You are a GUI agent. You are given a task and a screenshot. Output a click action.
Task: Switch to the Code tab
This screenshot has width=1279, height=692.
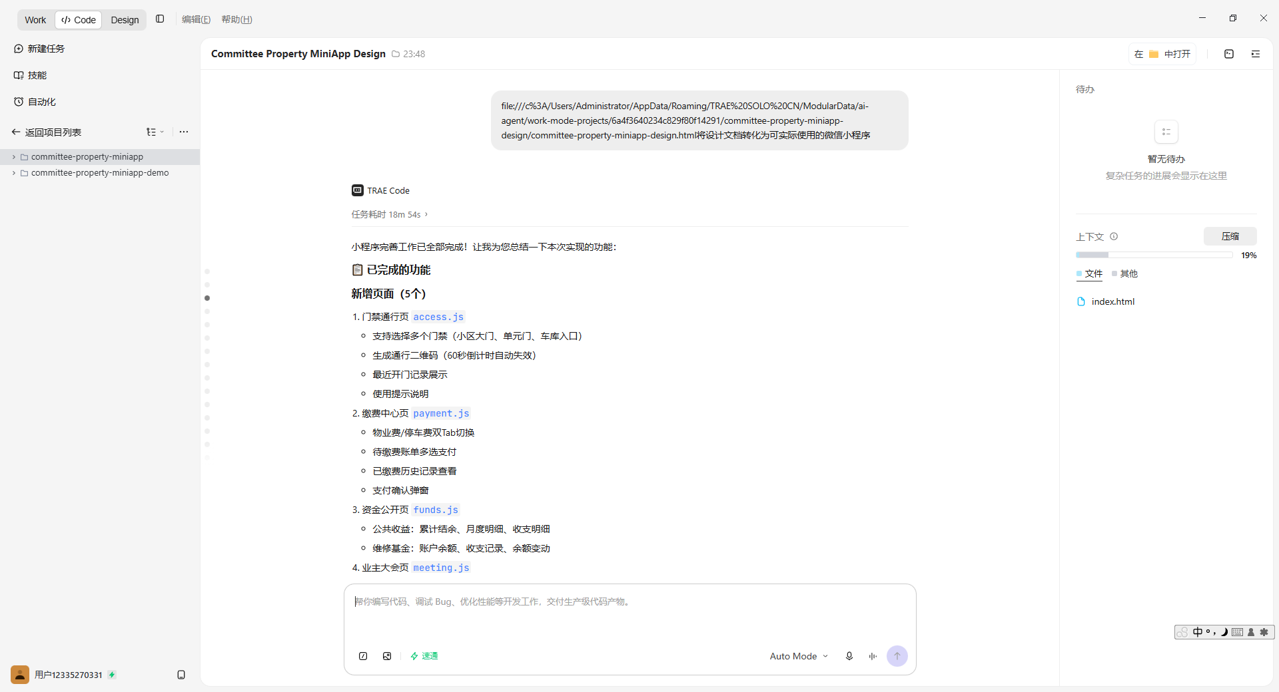[x=79, y=20]
